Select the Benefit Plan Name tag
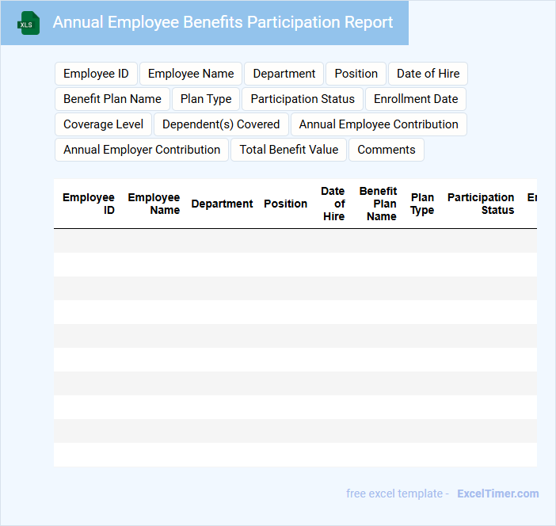The height and width of the screenshot is (526, 556). tap(112, 99)
